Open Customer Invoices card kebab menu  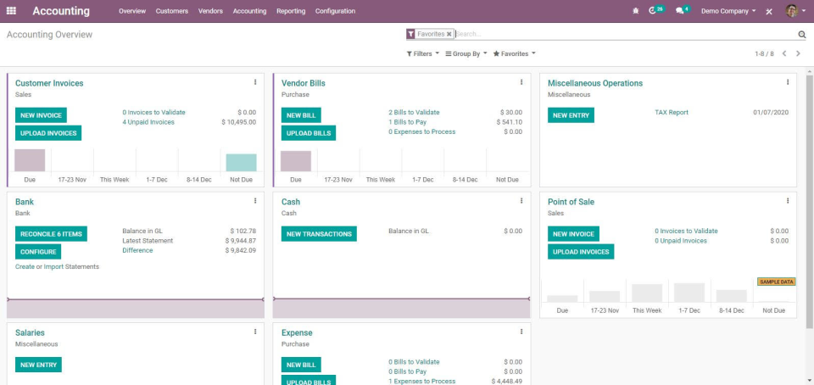click(255, 82)
